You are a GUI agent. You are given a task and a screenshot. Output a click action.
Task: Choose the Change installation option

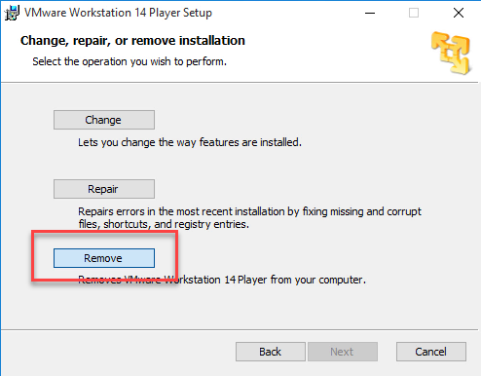point(104,120)
